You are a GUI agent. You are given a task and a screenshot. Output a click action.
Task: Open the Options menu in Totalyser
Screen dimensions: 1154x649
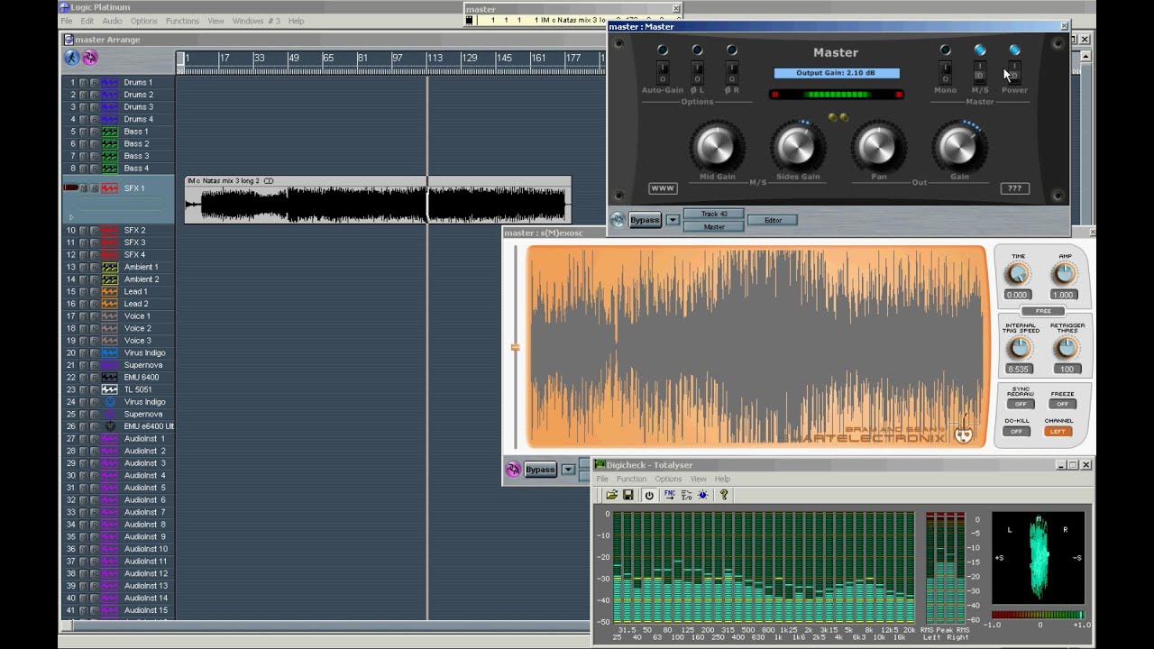click(668, 479)
